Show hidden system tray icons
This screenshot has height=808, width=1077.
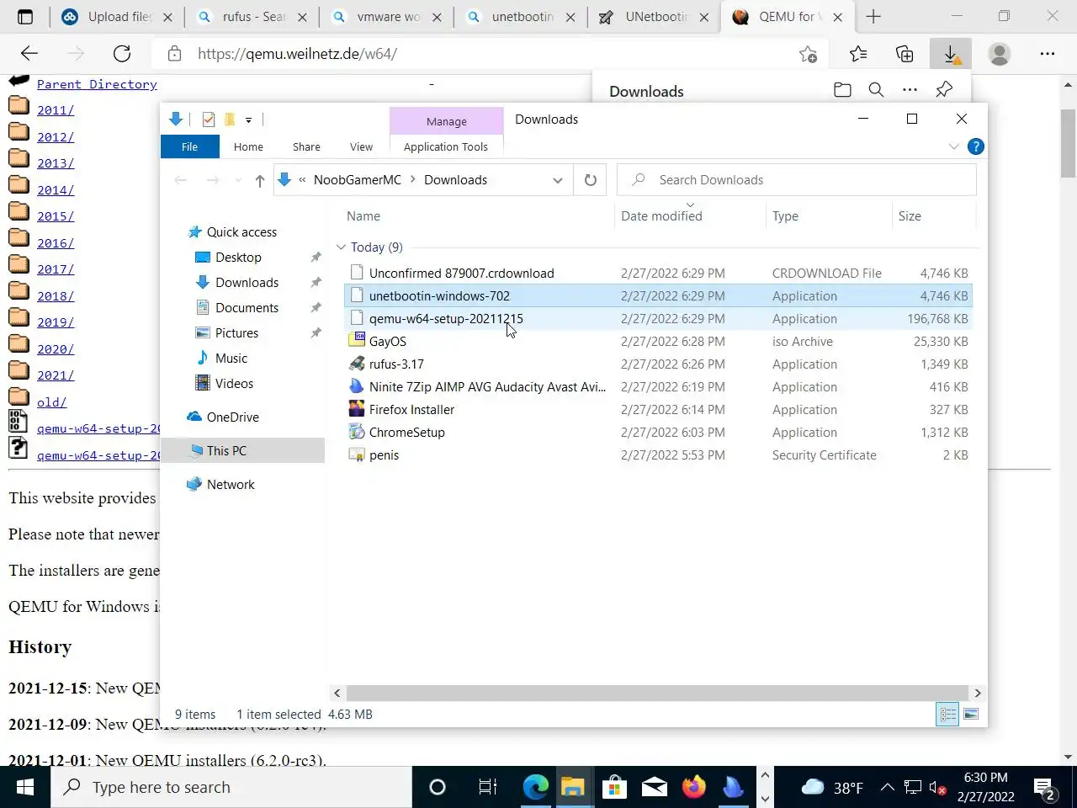point(887,788)
